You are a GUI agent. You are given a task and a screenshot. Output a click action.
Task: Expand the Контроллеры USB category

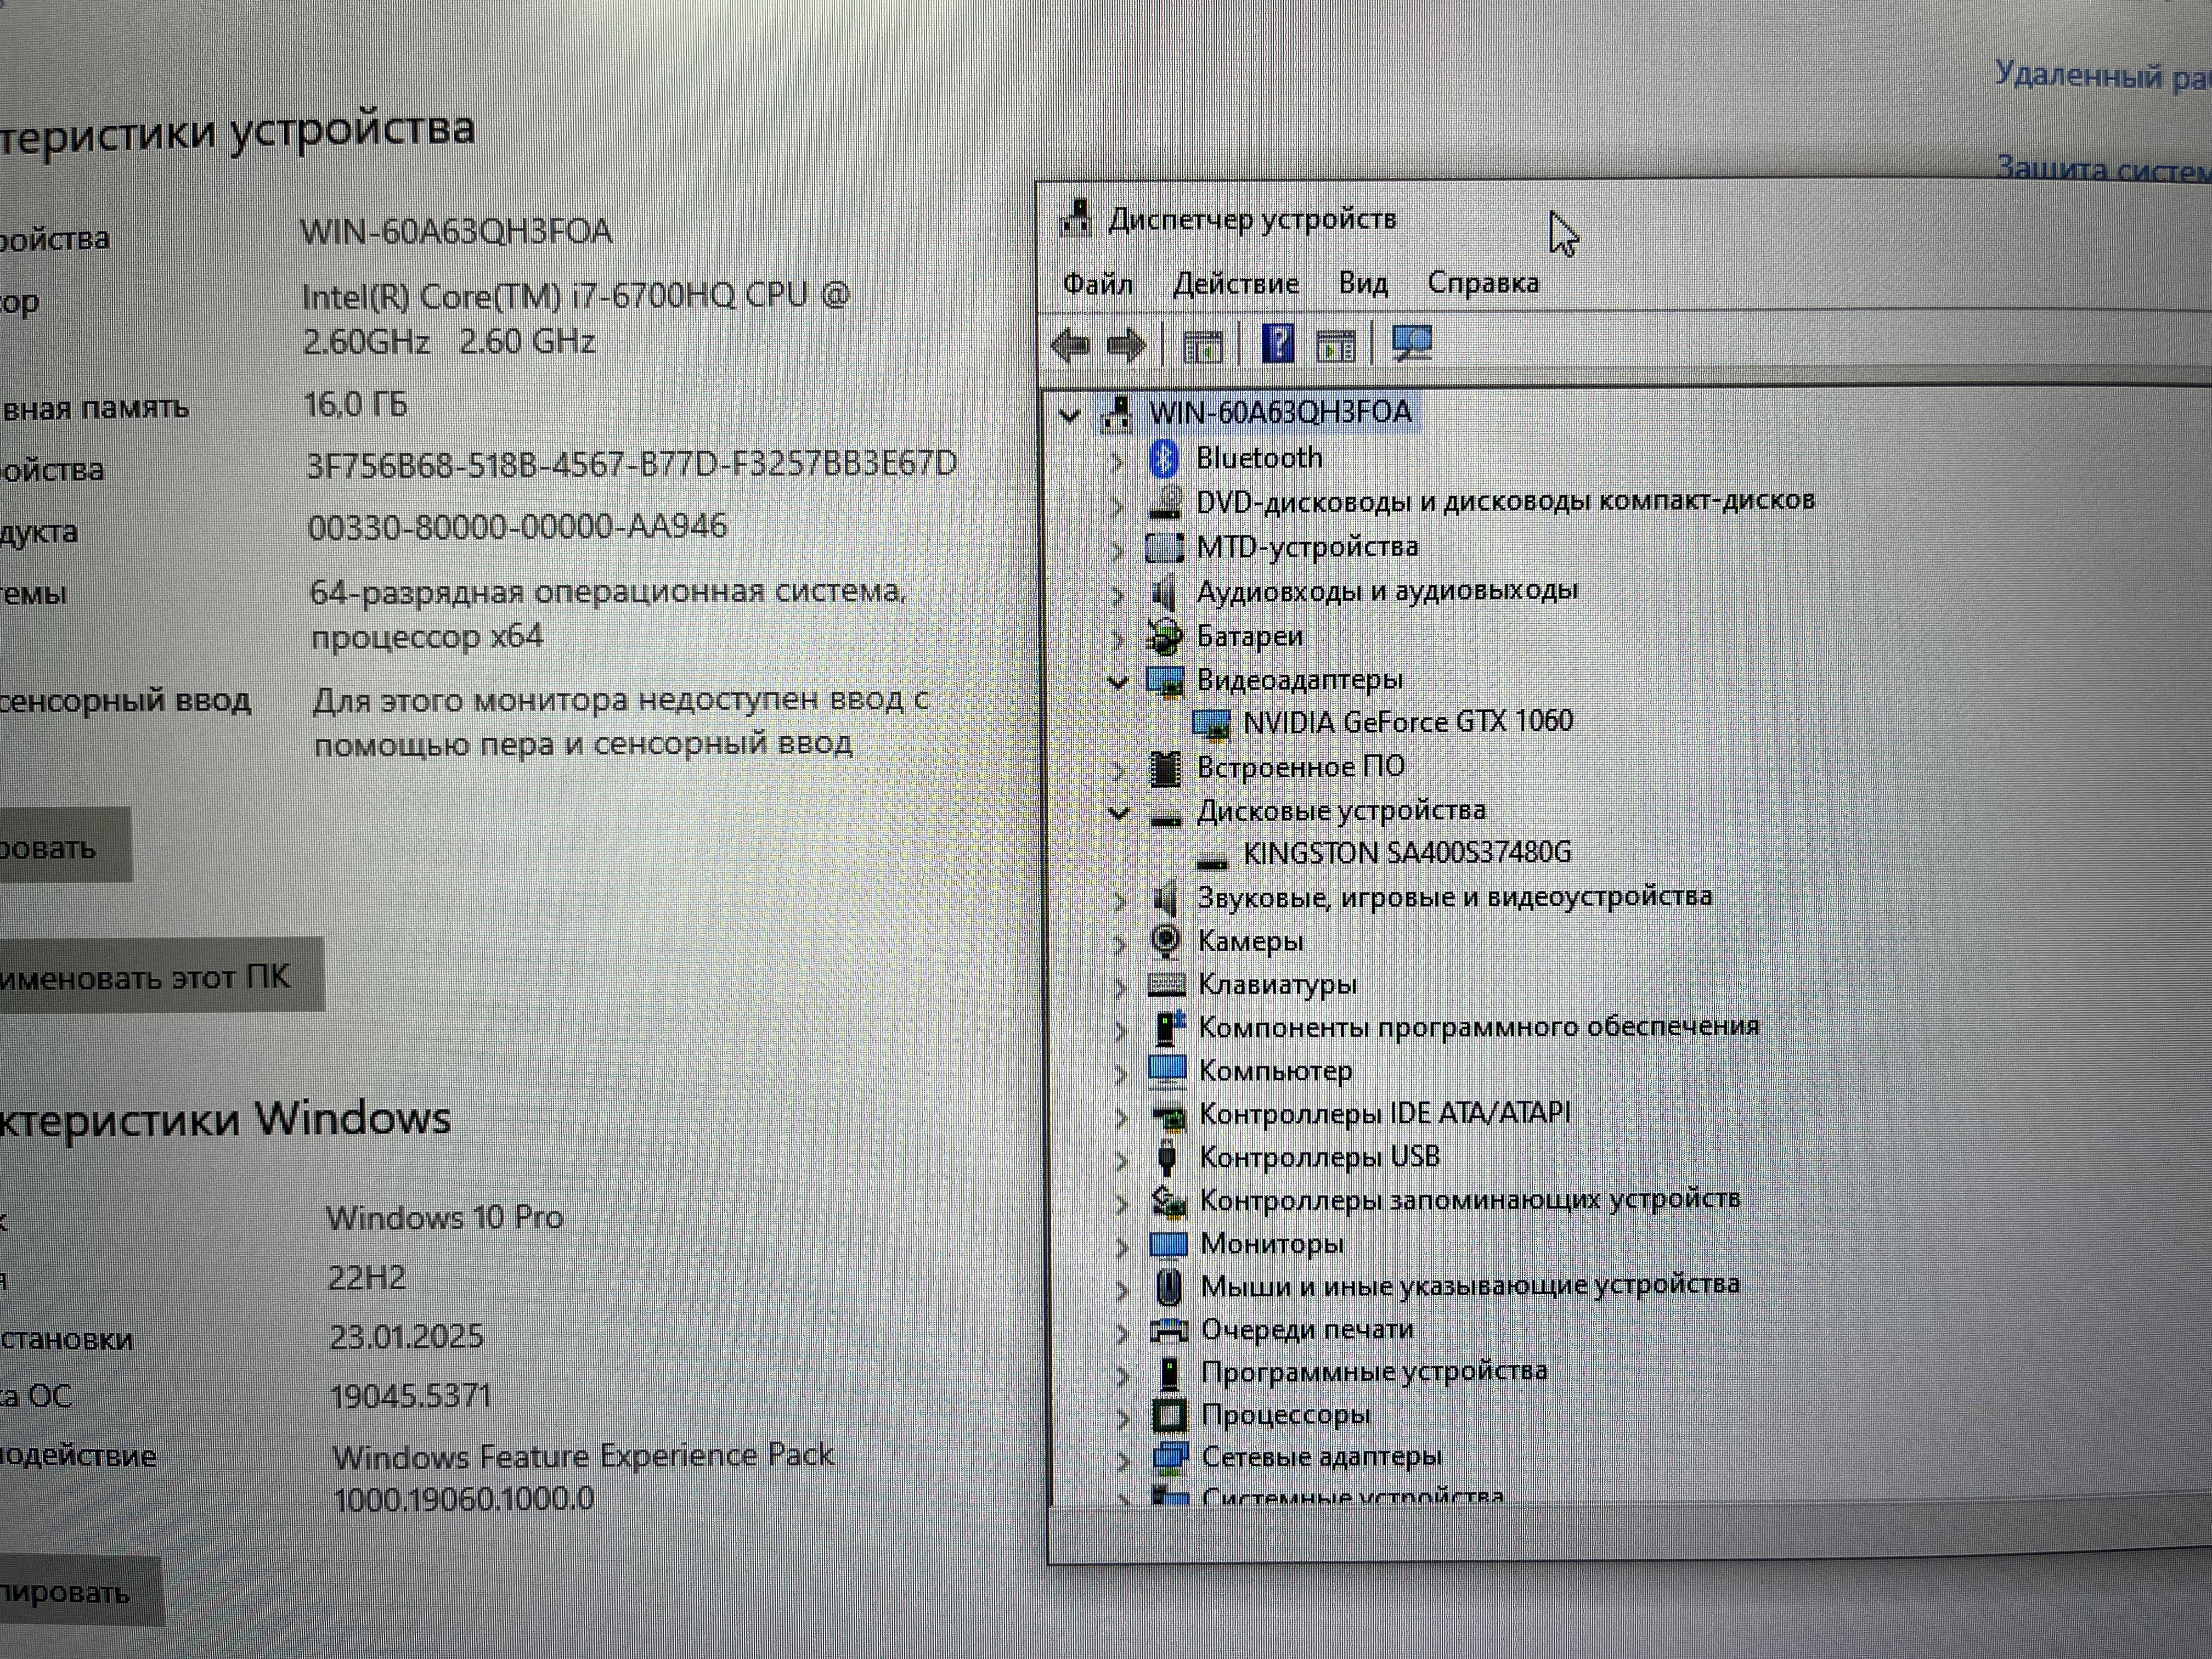click(1121, 1159)
